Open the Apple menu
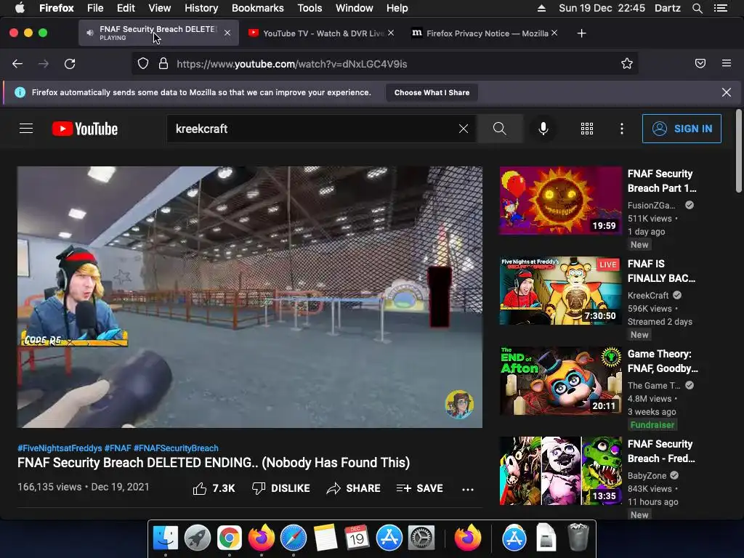Screen dimensions: 744x558 20,7
